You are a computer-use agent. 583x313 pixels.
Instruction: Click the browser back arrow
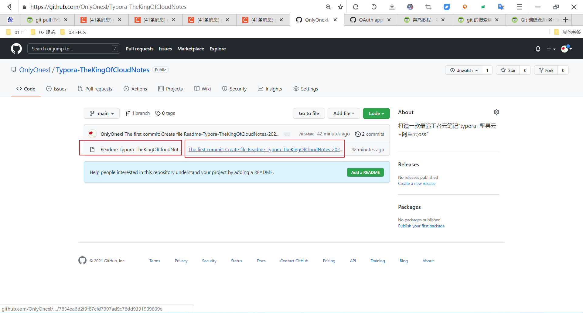9,7
